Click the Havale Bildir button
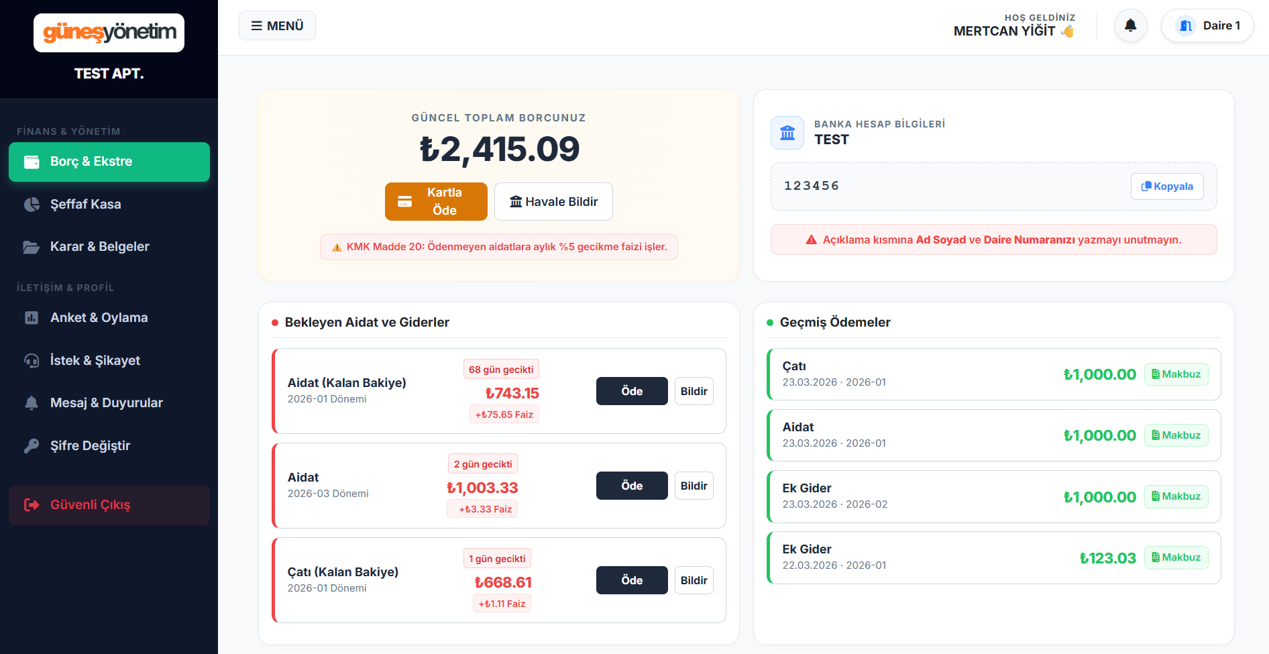 pos(553,202)
